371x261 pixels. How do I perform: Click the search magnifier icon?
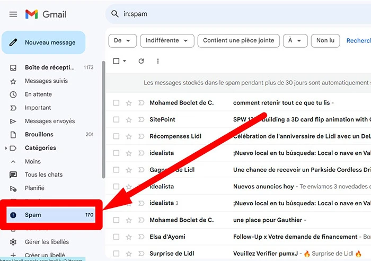[115, 14]
